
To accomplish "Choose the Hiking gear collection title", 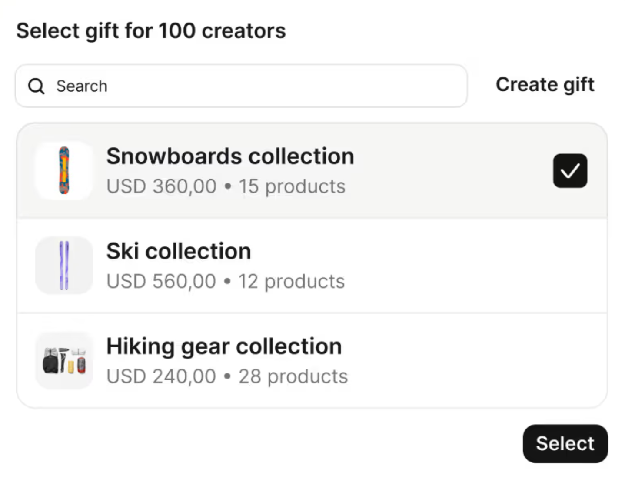I will pyautogui.click(x=224, y=346).
